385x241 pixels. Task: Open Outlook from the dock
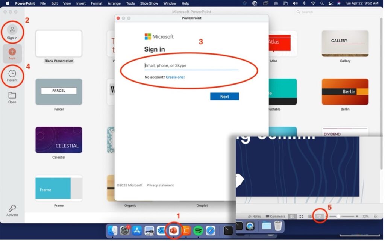pos(161,231)
